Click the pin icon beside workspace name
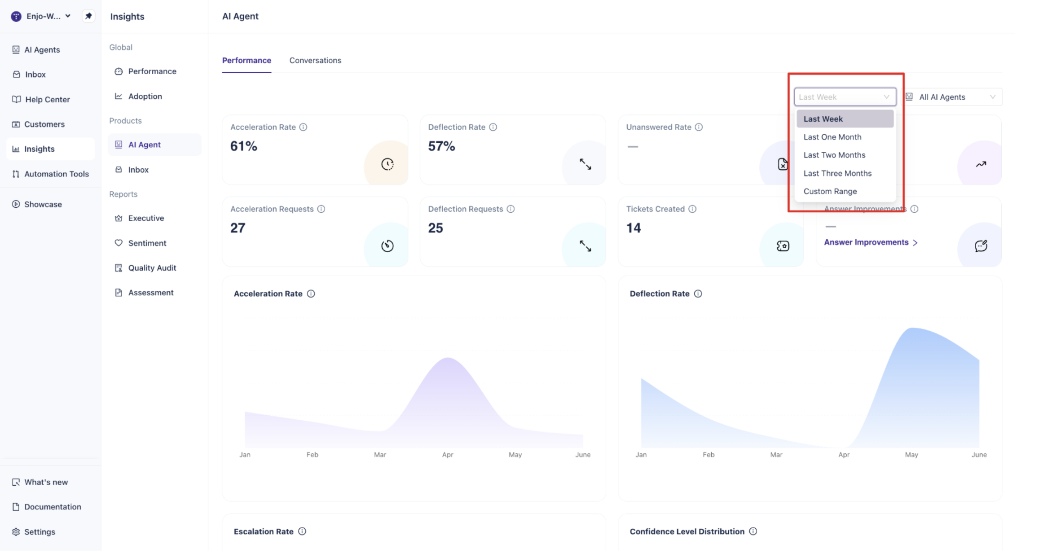 88,16
